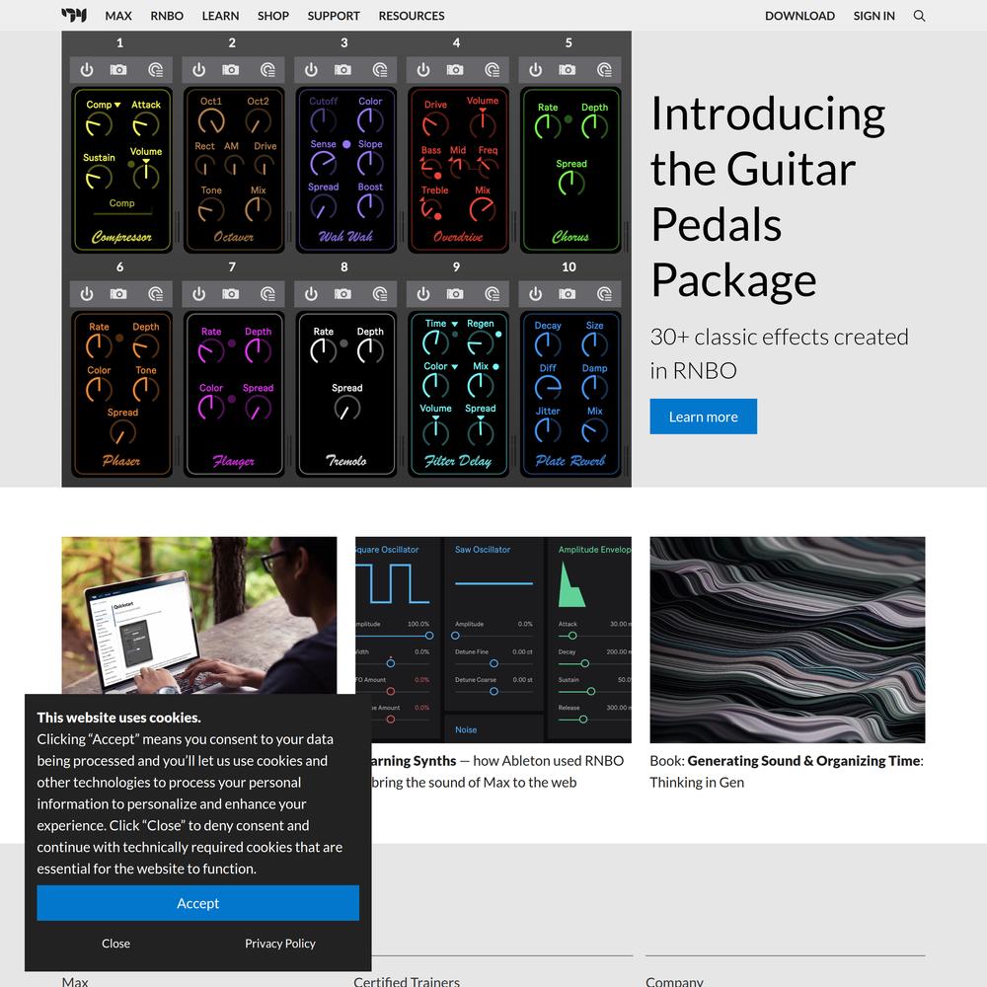
Task: Toggle power button on the Compressor pedal
Action: pyautogui.click(x=87, y=70)
